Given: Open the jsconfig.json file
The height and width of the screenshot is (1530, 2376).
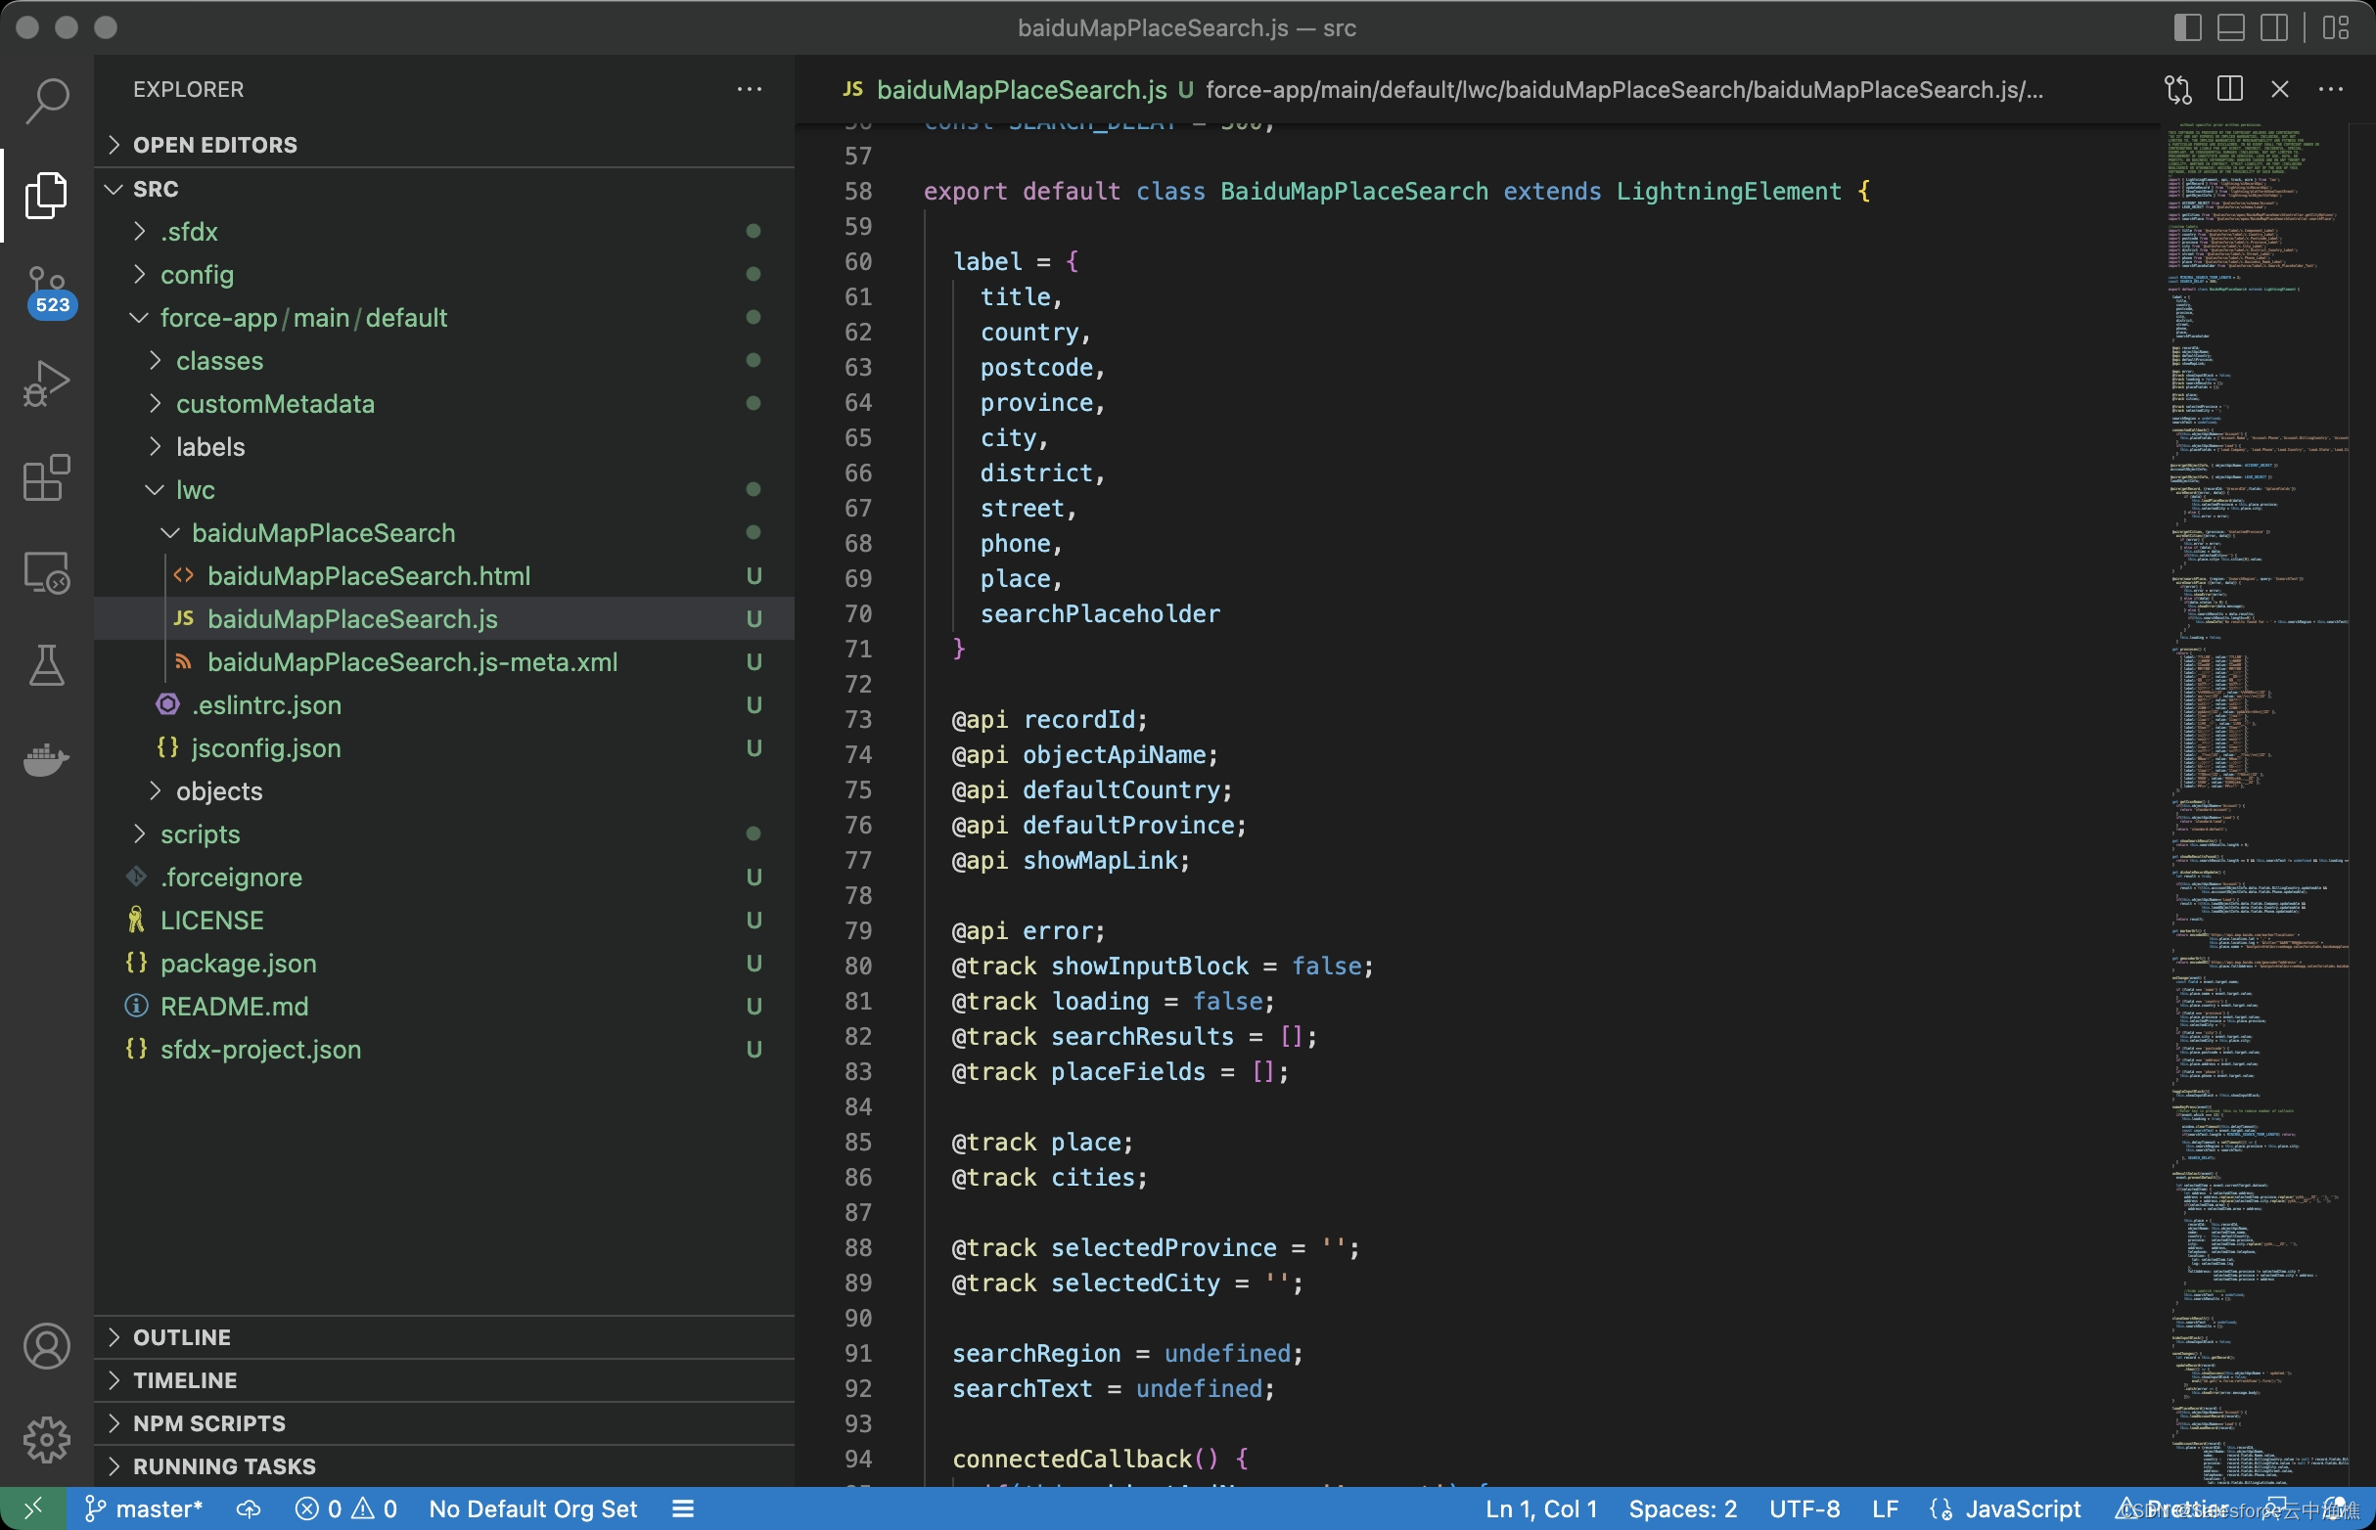Looking at the screenshot, I should [444, 748].
